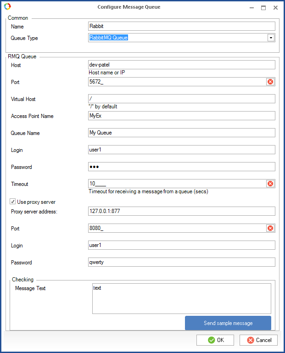Confirm settings with the OK button
The image size is (285, 353).
[x=216, y=340]
